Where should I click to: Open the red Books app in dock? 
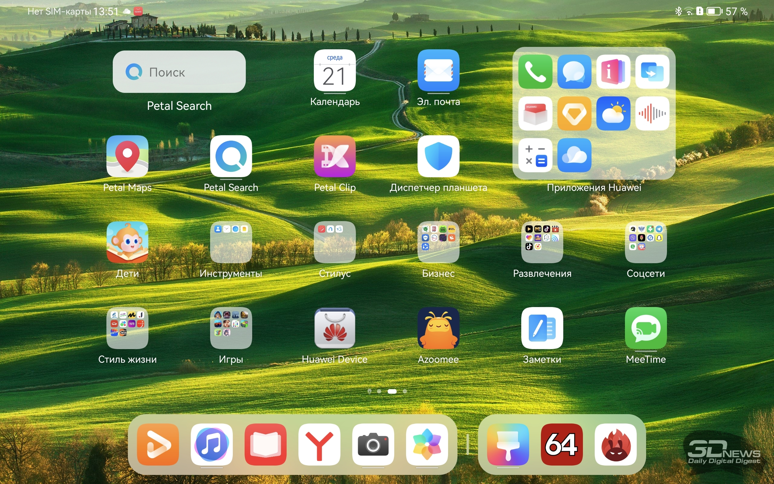point(265,444)
